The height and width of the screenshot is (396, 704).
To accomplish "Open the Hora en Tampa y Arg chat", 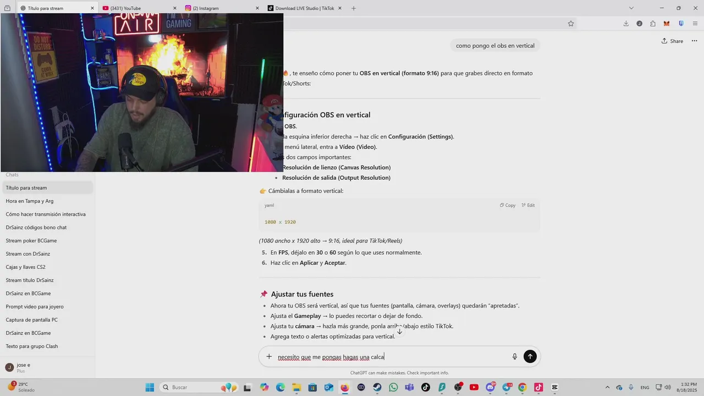I will (x=47, y=201).
